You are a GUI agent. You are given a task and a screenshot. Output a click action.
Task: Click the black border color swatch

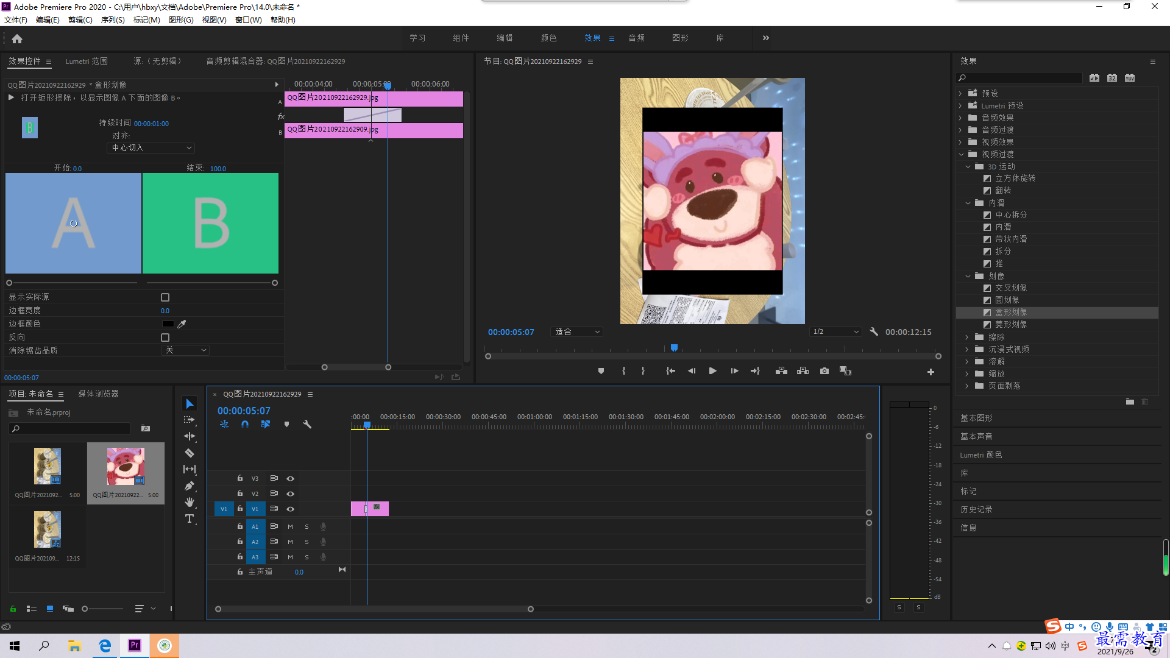(x=168, y=324)
